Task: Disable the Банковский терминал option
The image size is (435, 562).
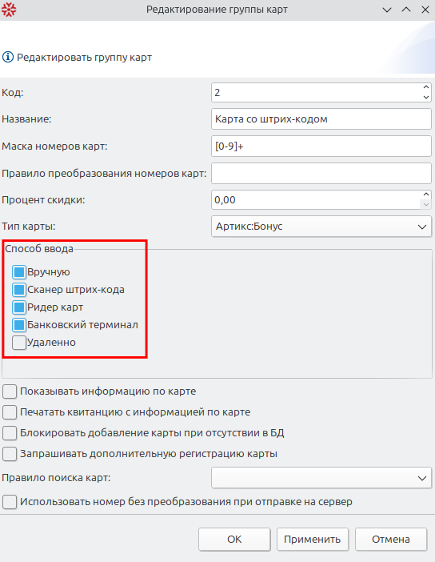Action: coord(19,325)
